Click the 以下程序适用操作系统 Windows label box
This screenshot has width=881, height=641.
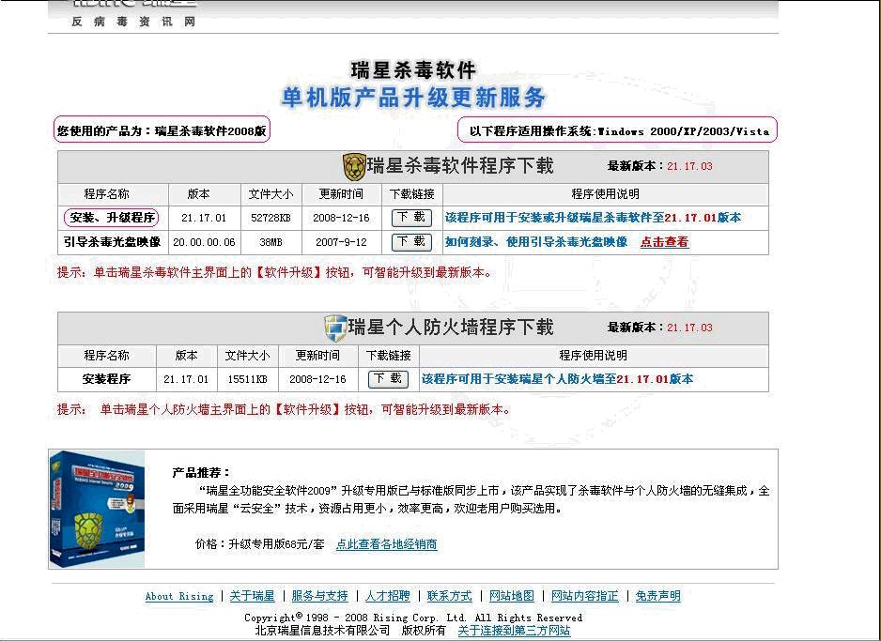point(618,130)
